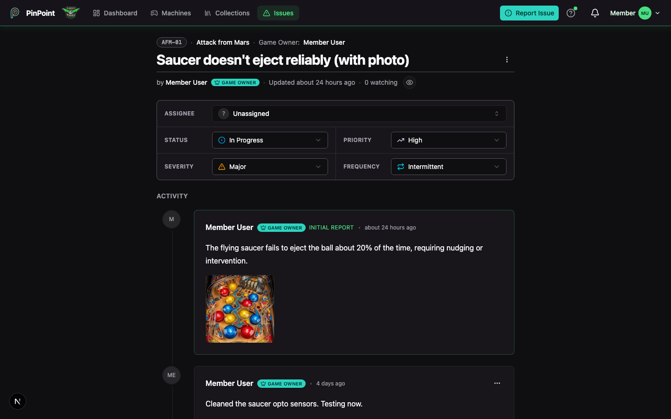This screenshot has height=419, width=671.
Task: Switch to the Machines nav item
Action: pyautogui.click(x=171, y=13)
